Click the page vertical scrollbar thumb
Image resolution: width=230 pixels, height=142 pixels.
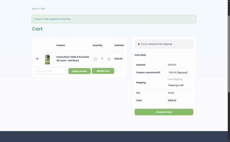point(229,54)
